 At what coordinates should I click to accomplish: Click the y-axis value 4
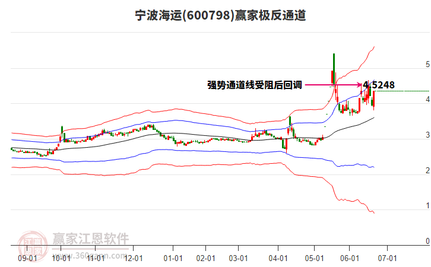click(x=427, y=100)
